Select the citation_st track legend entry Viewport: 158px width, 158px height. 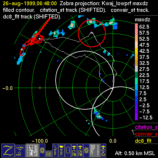click(146, 127)
